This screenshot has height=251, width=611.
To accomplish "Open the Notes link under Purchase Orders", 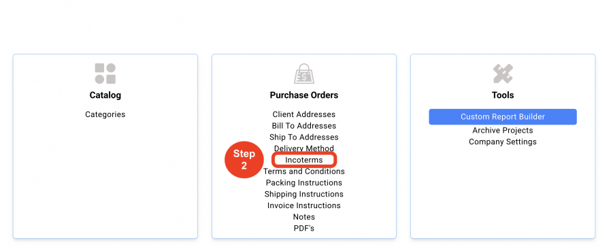I will tap(304, 217).
